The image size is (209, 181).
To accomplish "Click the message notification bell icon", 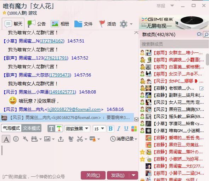I will pyautogui.click(x=93, y=139).
